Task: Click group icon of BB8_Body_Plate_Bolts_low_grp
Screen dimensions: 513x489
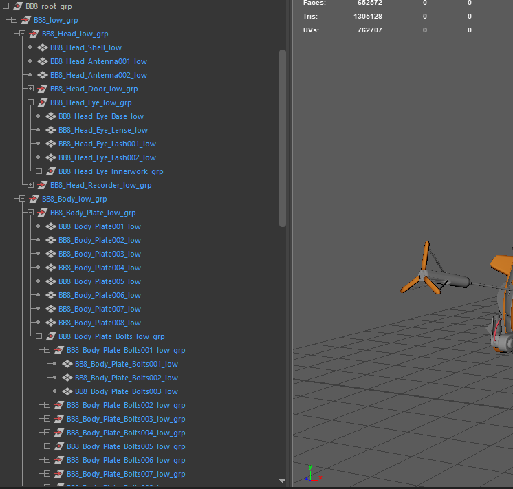Action: [x=50, y=336]
